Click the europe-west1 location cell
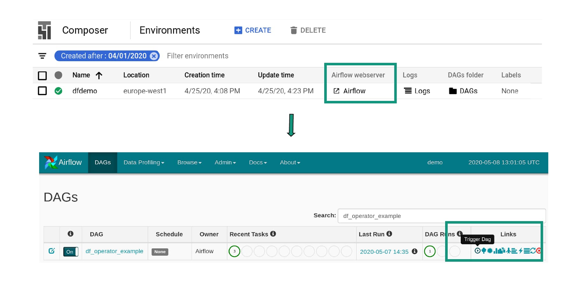 coord(145,91)
